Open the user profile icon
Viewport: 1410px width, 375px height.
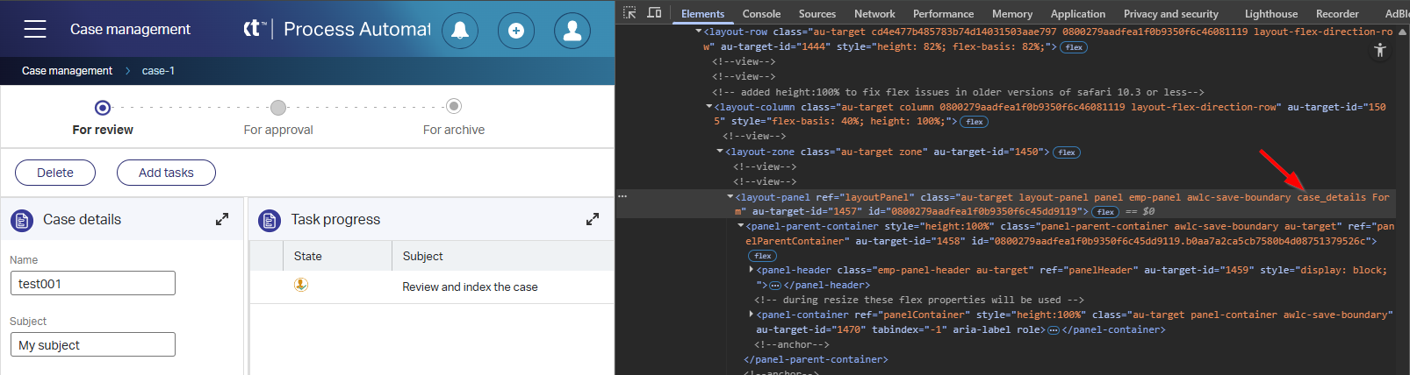point(572,31)
